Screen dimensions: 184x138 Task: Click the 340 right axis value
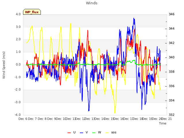(x=172, y=57)
